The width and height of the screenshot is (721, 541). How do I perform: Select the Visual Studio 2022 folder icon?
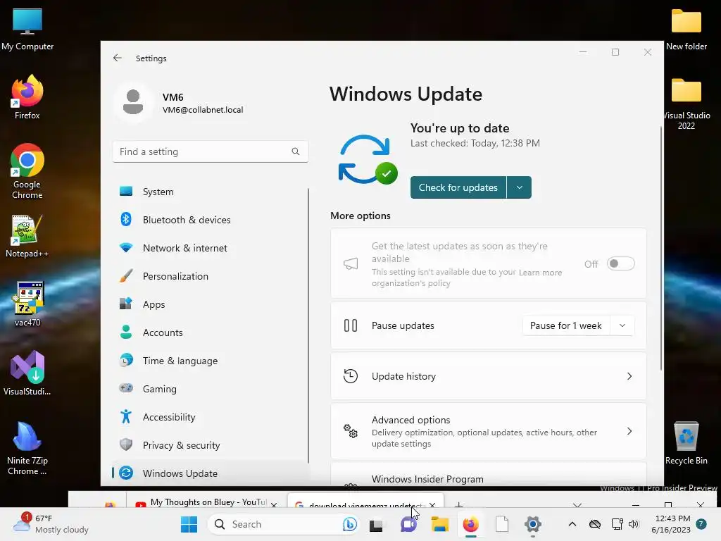(x=686, y=104)
